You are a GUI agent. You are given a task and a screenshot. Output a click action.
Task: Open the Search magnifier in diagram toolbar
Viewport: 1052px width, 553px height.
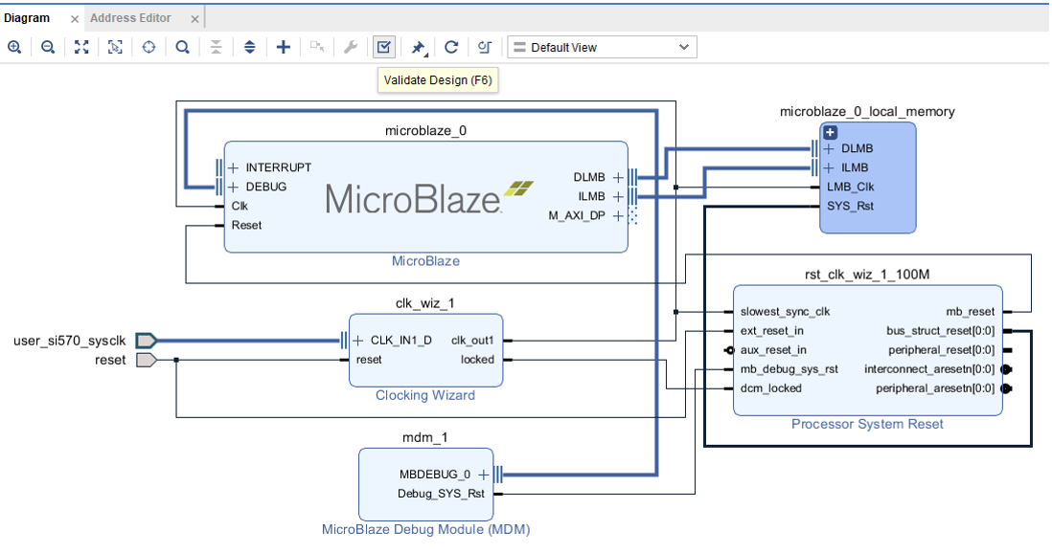click(182, 47)
